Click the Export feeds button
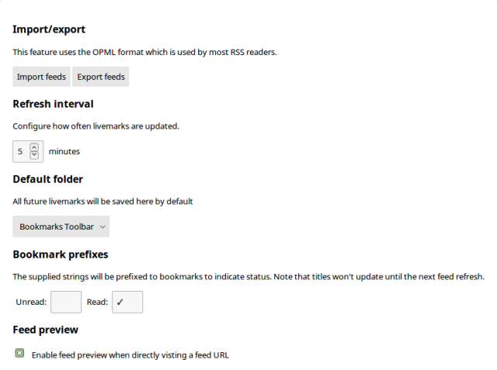The image size is (497, 370). [101, 77]
